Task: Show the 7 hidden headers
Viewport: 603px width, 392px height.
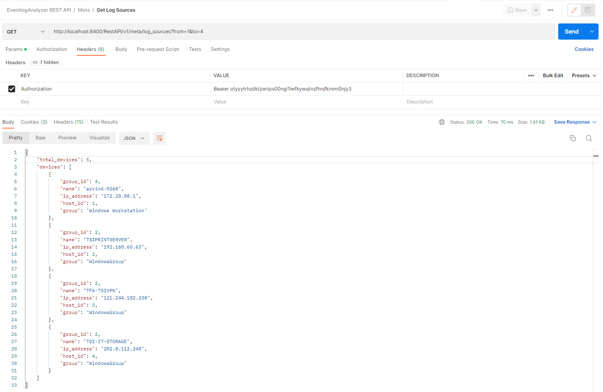Action: [x=45, y=62]
